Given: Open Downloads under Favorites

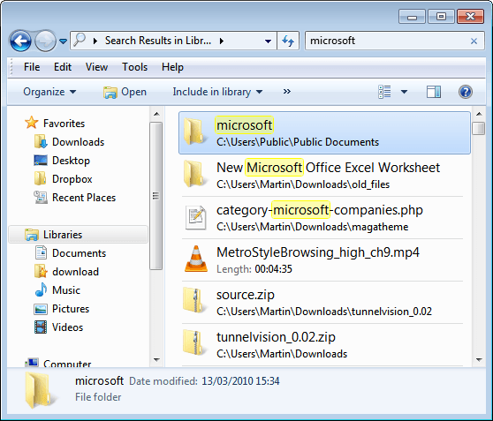Looking at the screenshot, I should point(78,142).
